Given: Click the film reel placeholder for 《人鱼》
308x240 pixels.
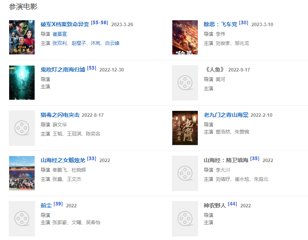Looking at the screenshot, I should 185,83.
